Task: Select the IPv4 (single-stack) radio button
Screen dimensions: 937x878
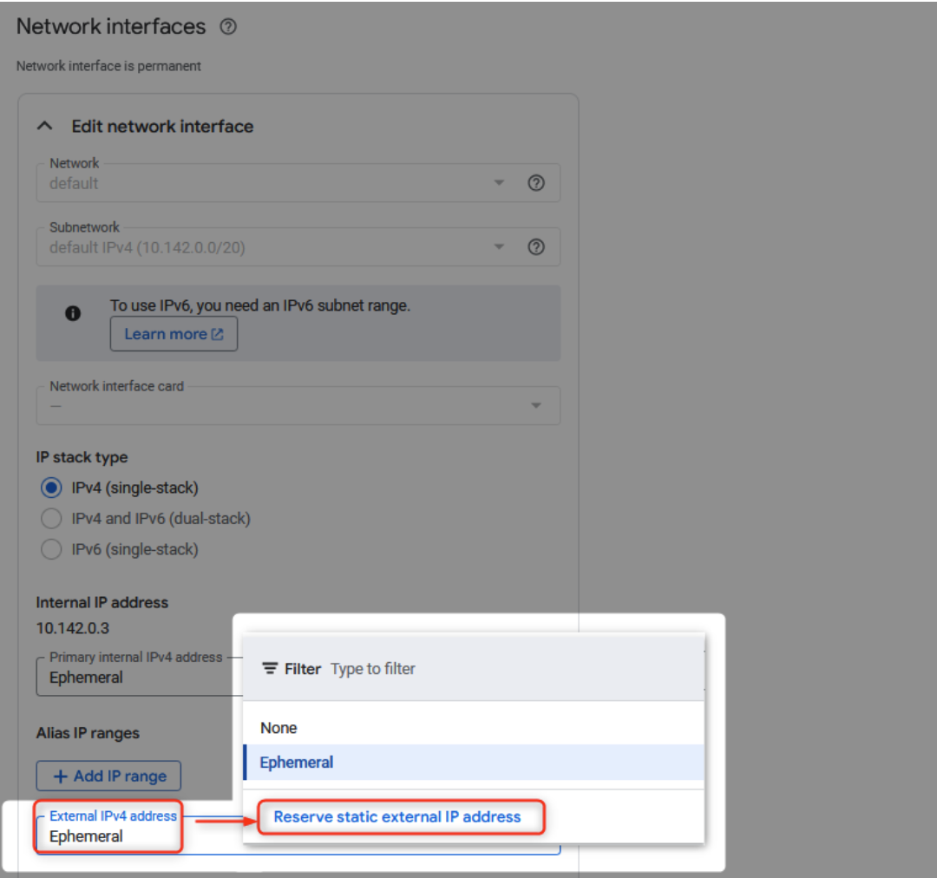Action: (x=51, y=488)
